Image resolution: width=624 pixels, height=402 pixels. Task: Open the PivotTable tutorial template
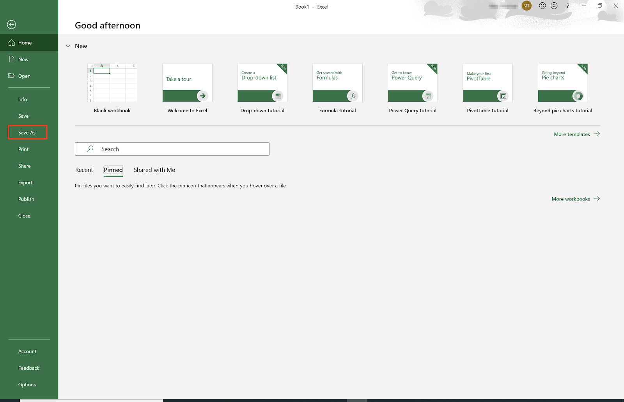(x=487, y=83)
